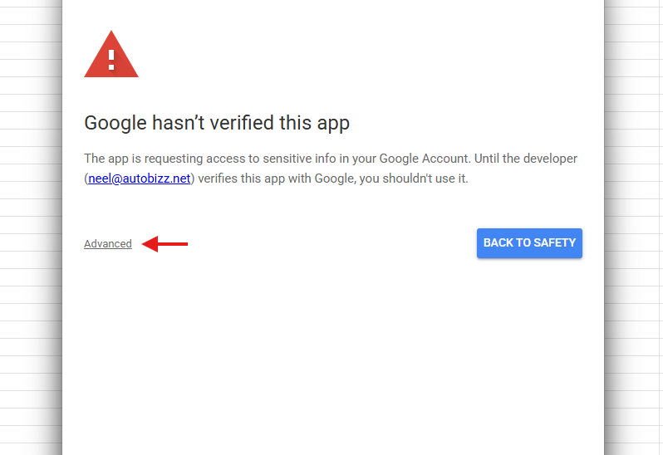Click the red warning triangle icon
663x455 pixels.
111,56
